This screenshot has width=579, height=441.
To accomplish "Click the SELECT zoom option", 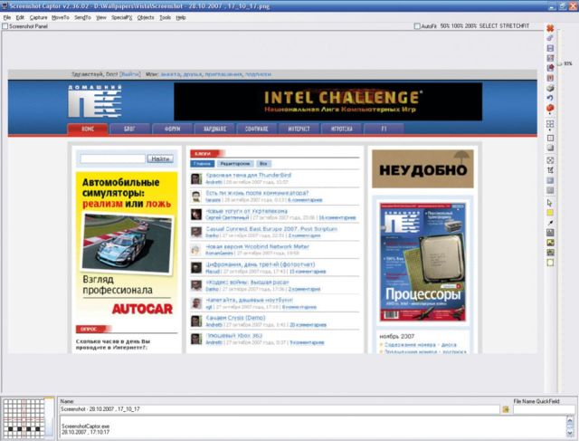I will click(x=489, y=26).
